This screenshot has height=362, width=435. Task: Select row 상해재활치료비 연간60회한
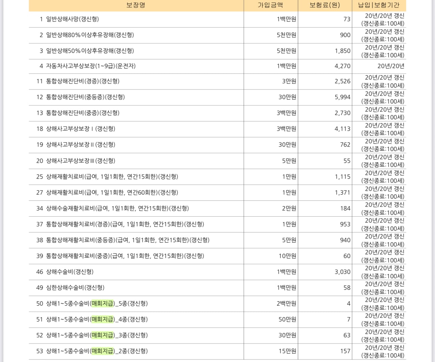pos(217,193)
